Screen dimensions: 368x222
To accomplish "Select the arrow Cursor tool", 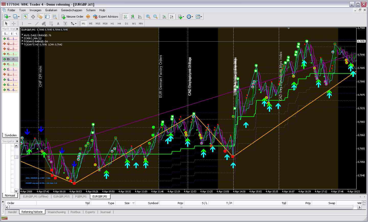I will pos(6,23).
